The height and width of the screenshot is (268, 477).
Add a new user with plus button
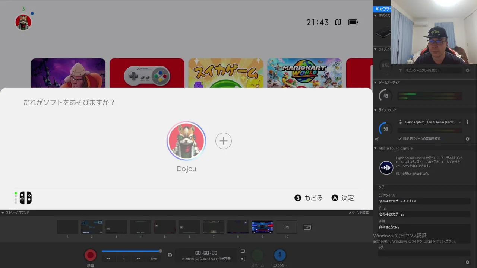pyautogui.click(x=224, y=141)
